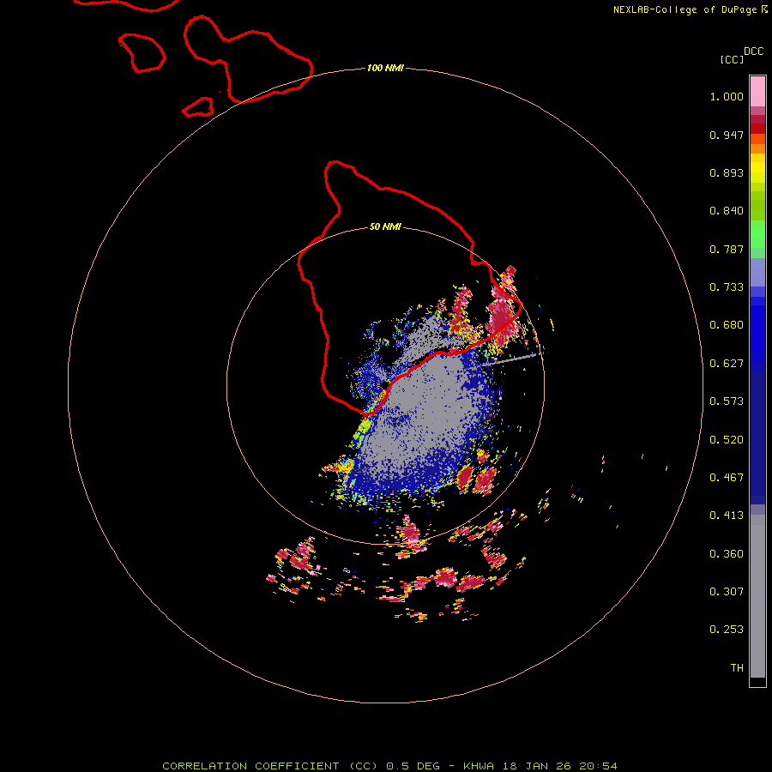Image resolution: width=772 pixels, height=772 pixels.
Task: Click the 0.787 scale value
Action: [x=727, y=249]
